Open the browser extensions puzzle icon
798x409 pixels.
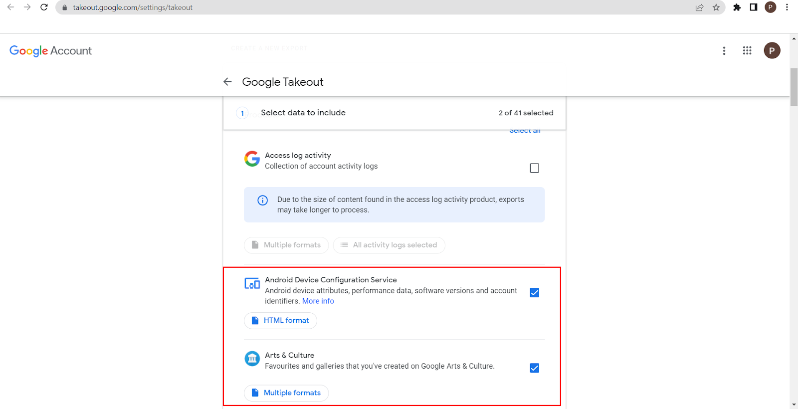pyautogui.click(x=737, y=7)
